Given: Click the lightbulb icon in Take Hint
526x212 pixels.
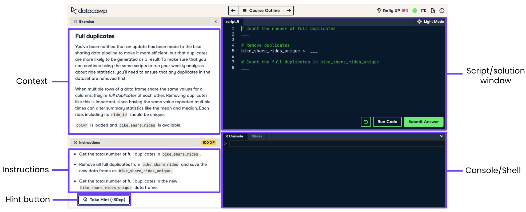Looking at the screenshot, I should pos(85,200).
